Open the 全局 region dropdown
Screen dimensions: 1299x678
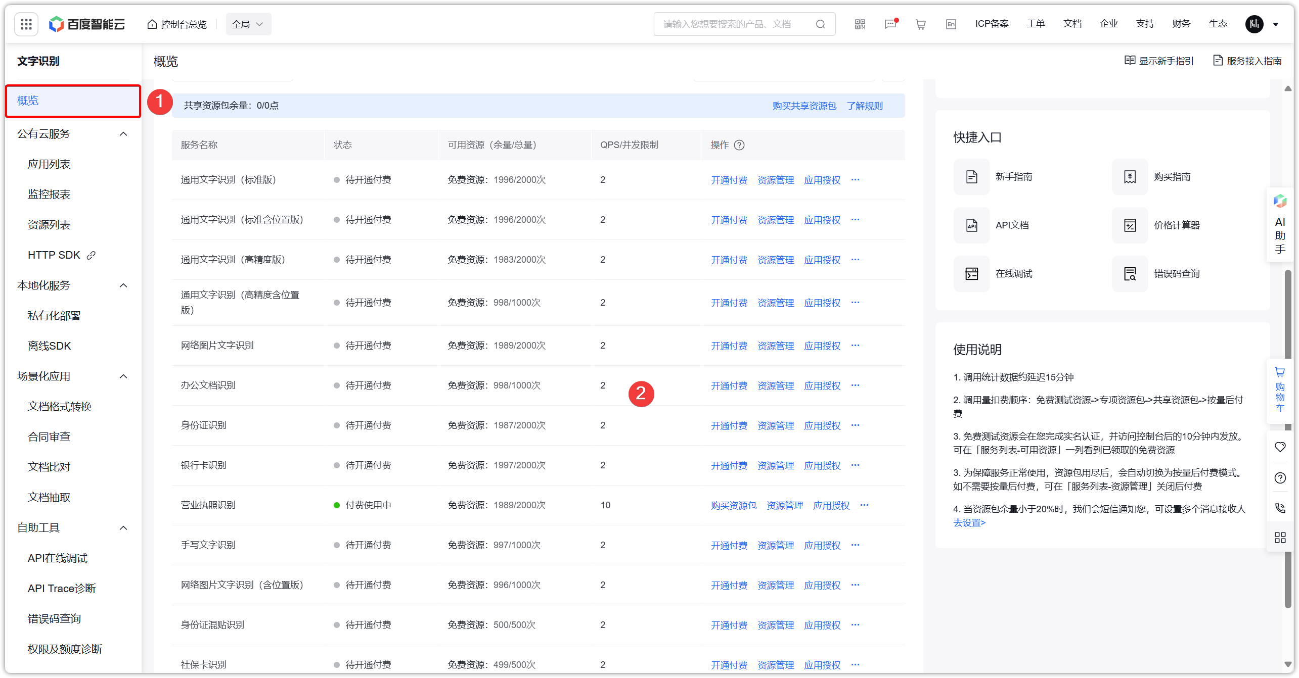[248, 24]
